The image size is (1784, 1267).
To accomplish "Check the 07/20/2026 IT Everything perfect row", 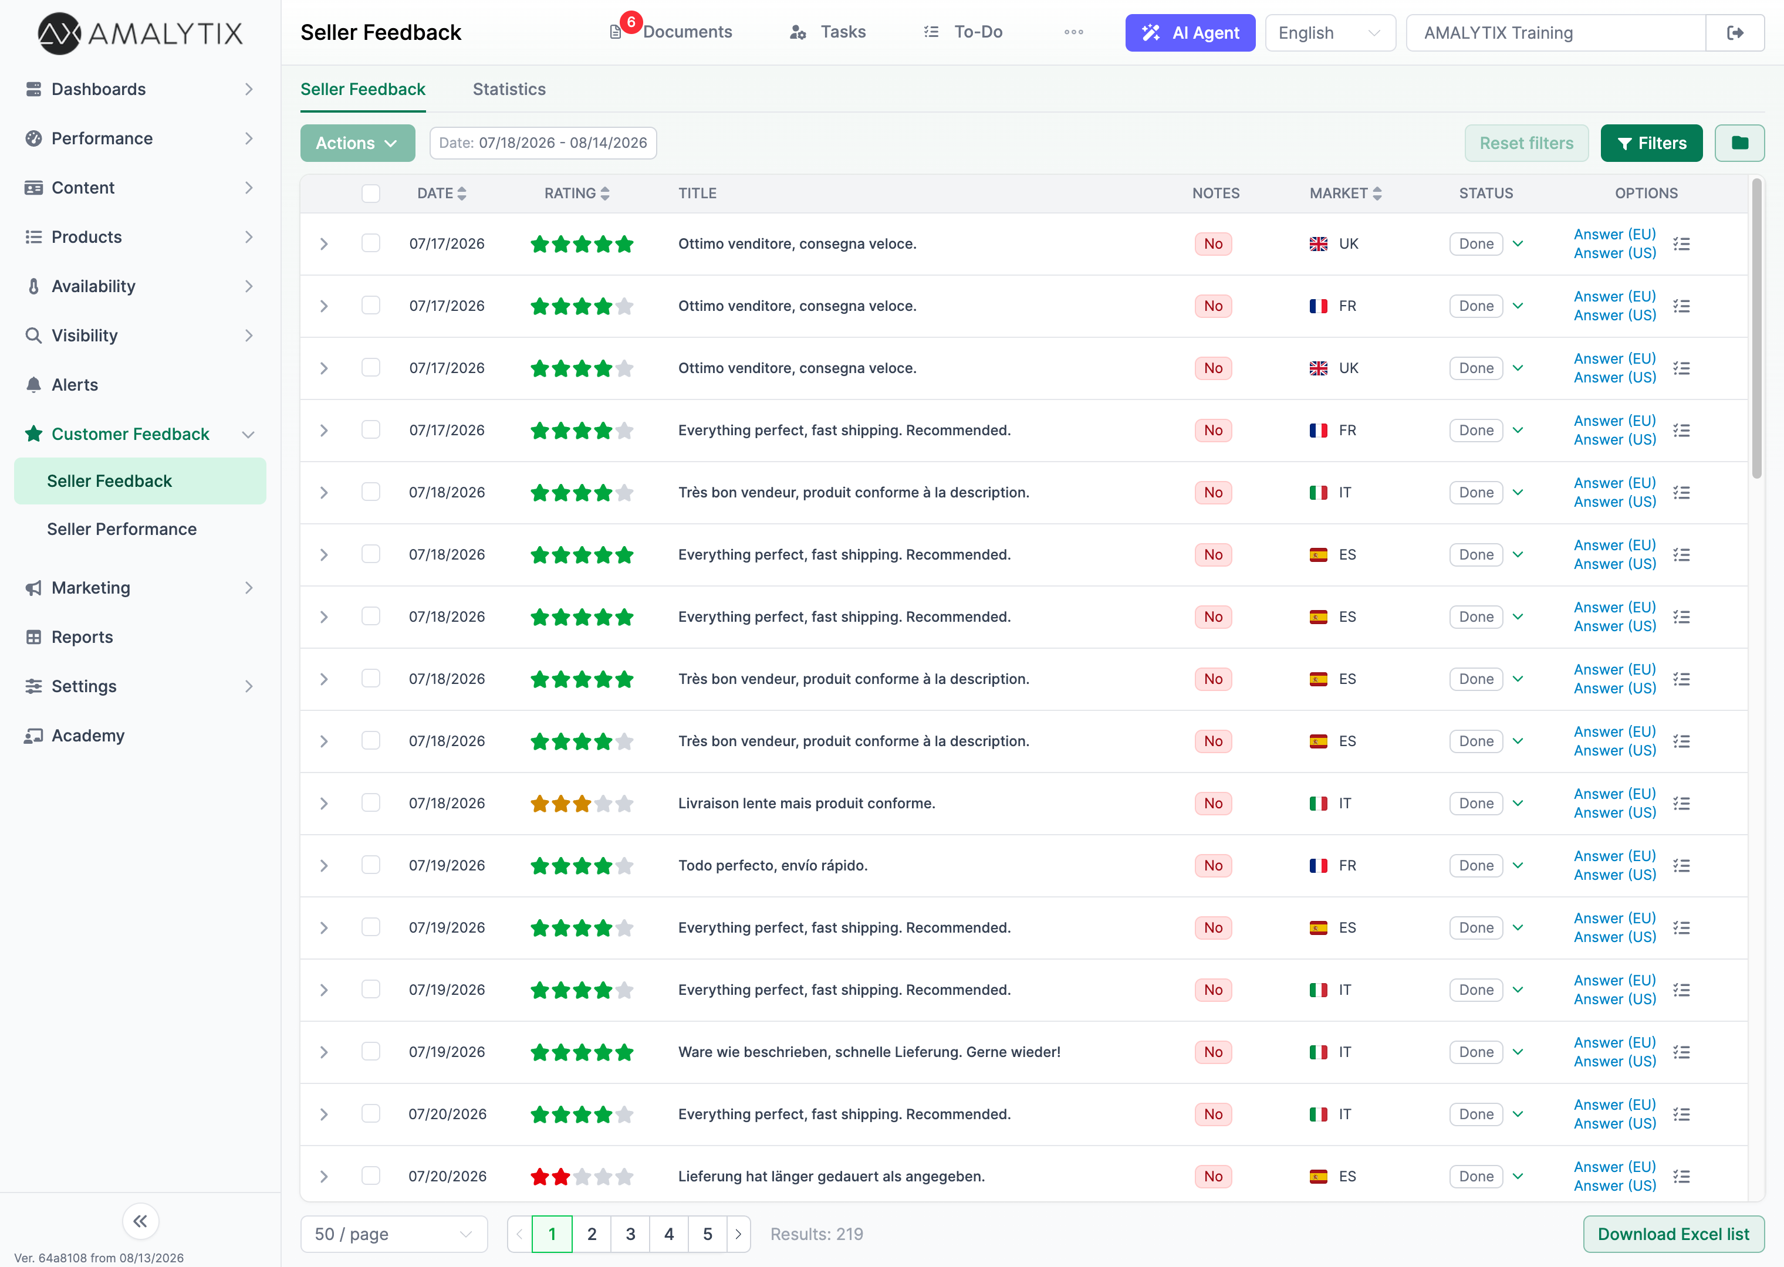I will tap(371, 1113).
